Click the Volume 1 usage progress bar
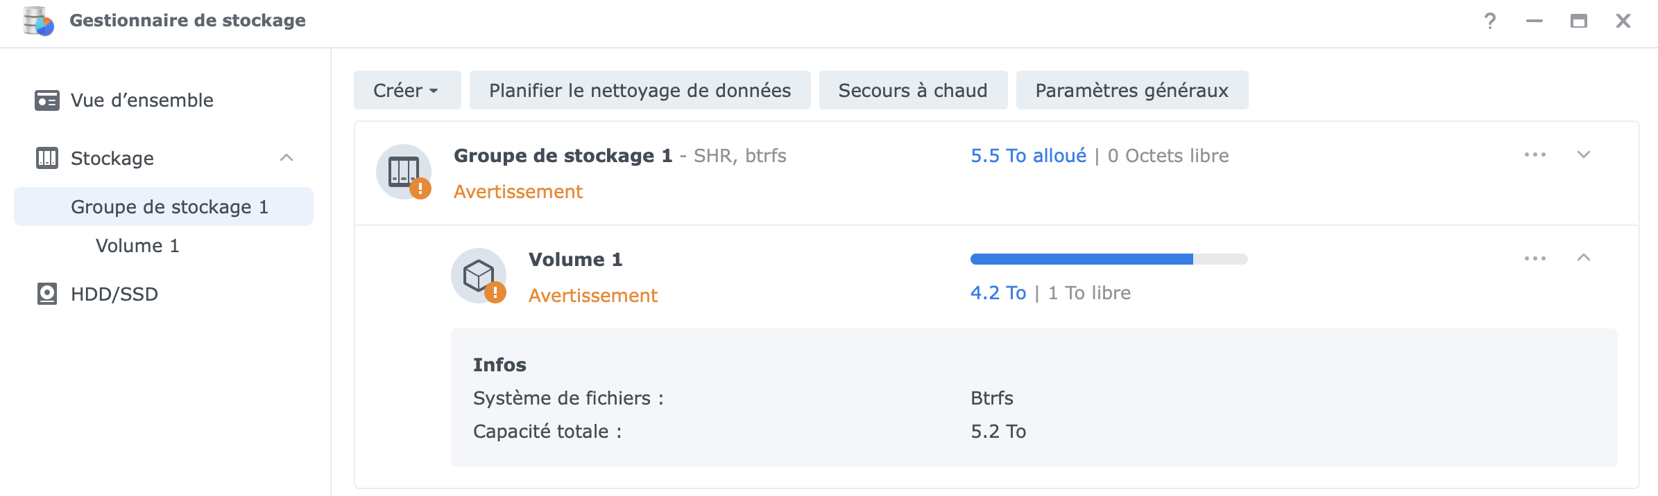 tap(1108, 259)
